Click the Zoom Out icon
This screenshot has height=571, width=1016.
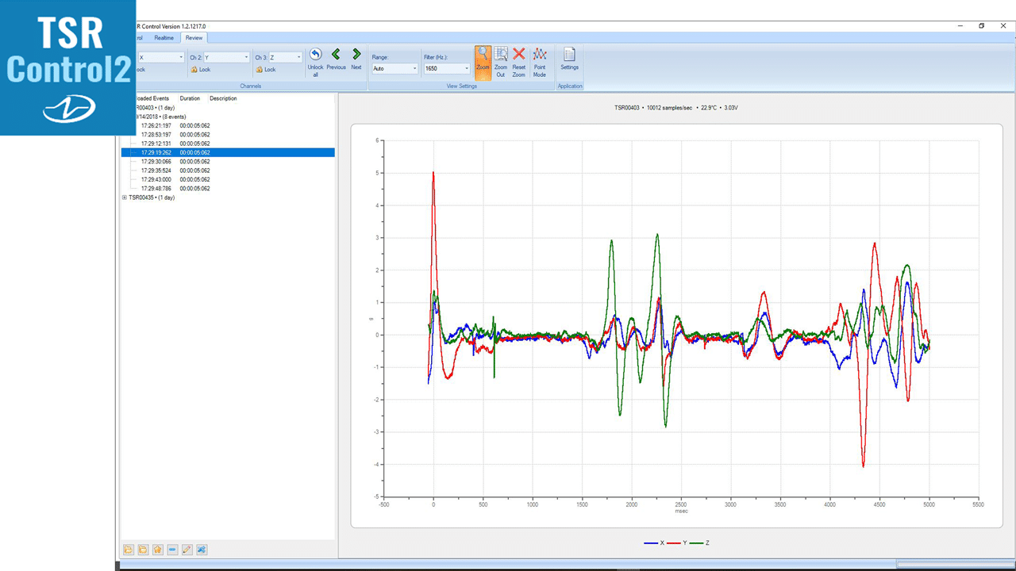[x=501, y=60]
